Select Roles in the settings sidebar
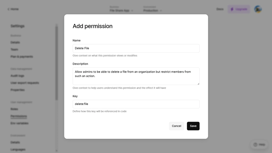This screenshot has height=153, width=272. [14, 109]
